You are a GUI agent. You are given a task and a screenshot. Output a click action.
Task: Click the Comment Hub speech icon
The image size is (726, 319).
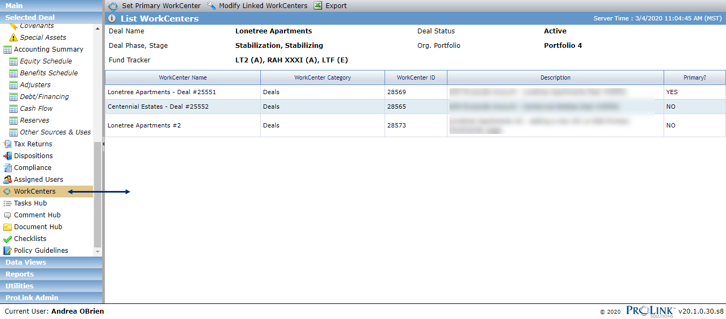[x=8, y=215]
